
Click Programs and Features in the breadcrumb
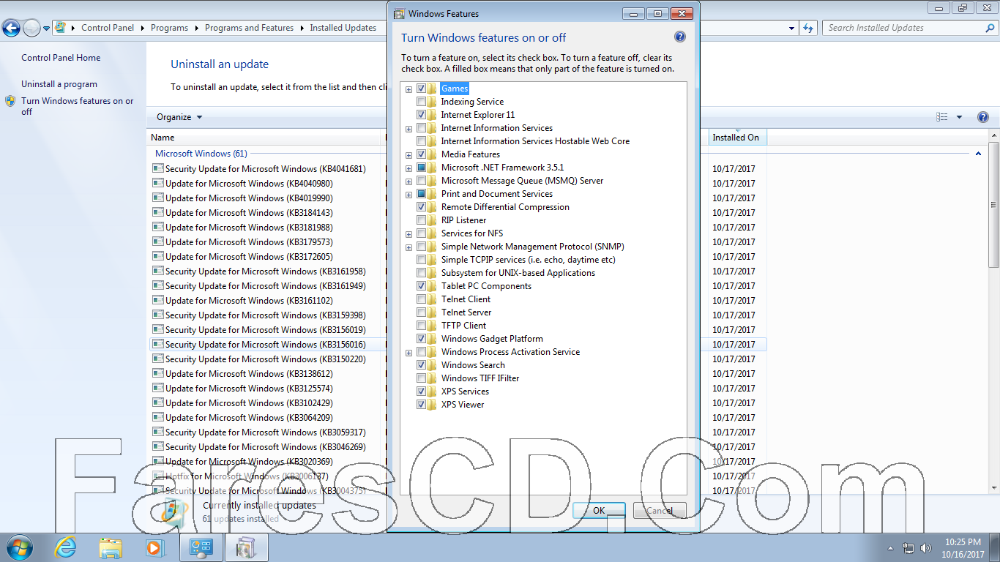pyautogui.click(x=249, y=28)
